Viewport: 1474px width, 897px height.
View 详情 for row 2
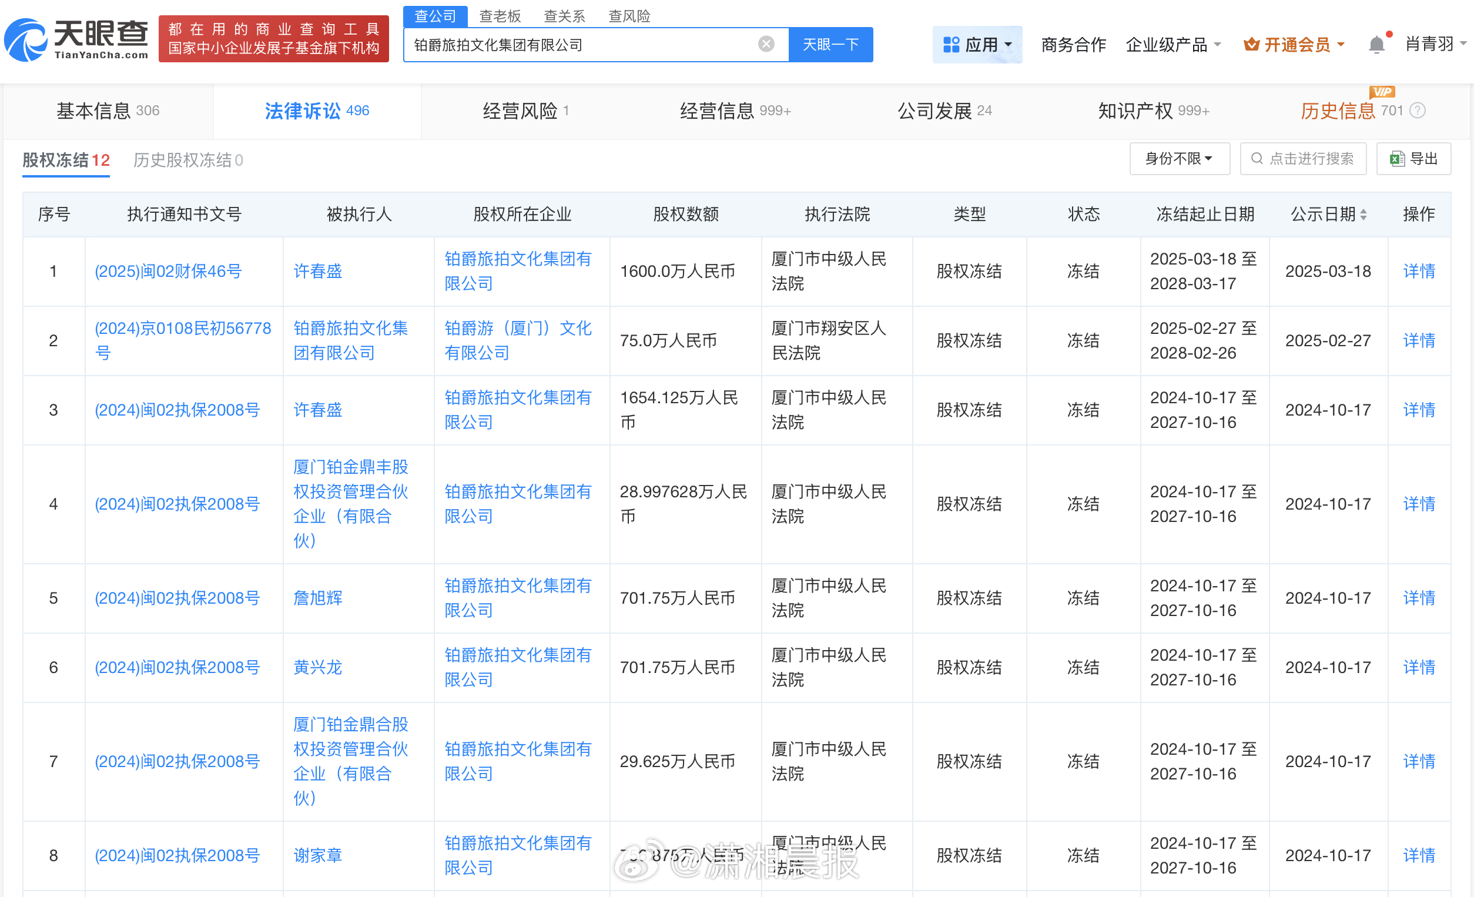point(1419,340)
